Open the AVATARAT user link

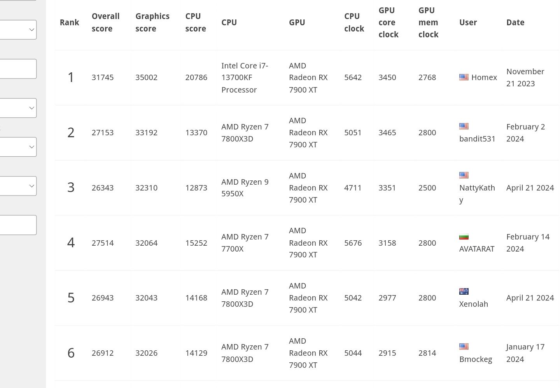tap(477, 249)
